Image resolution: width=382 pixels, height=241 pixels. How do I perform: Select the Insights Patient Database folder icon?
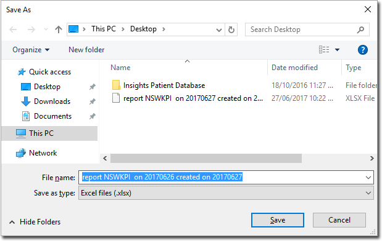click(x=116, y=85)
